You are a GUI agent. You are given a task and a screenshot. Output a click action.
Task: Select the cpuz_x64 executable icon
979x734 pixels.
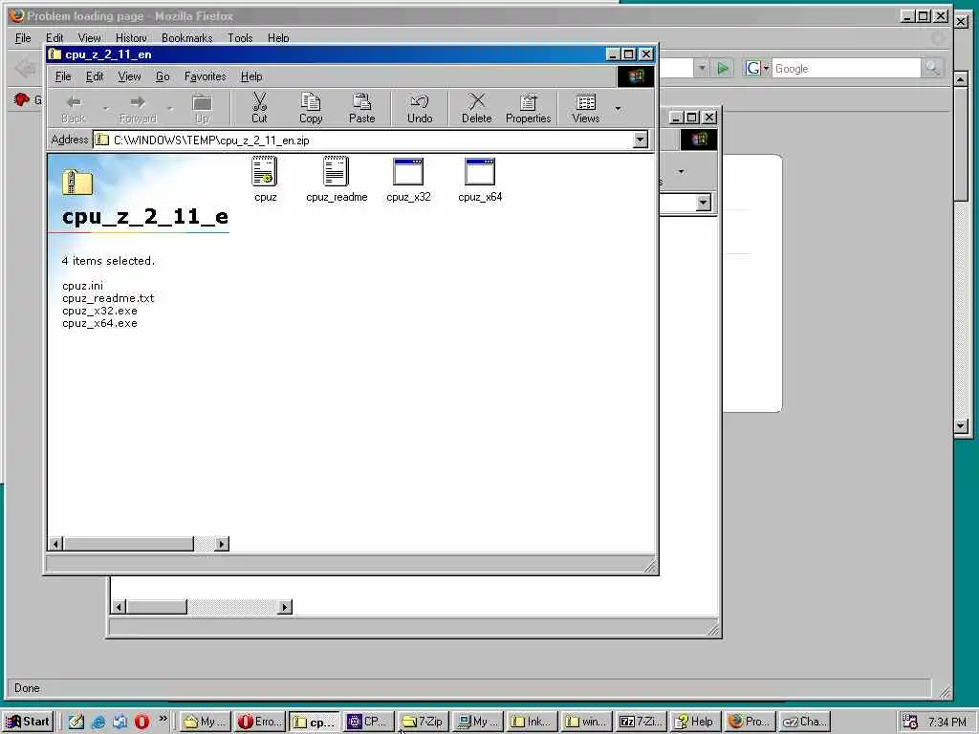tap(480, 172)
